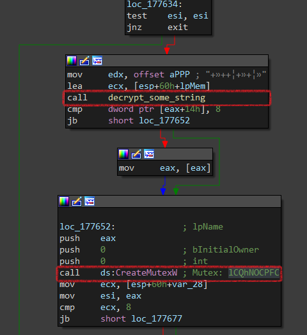Image resolution: width=307 pixels, height=335 pixels.
Task: Click highlighted mutex name lCQhNOCPFC
Action: (x=253, y=272)
